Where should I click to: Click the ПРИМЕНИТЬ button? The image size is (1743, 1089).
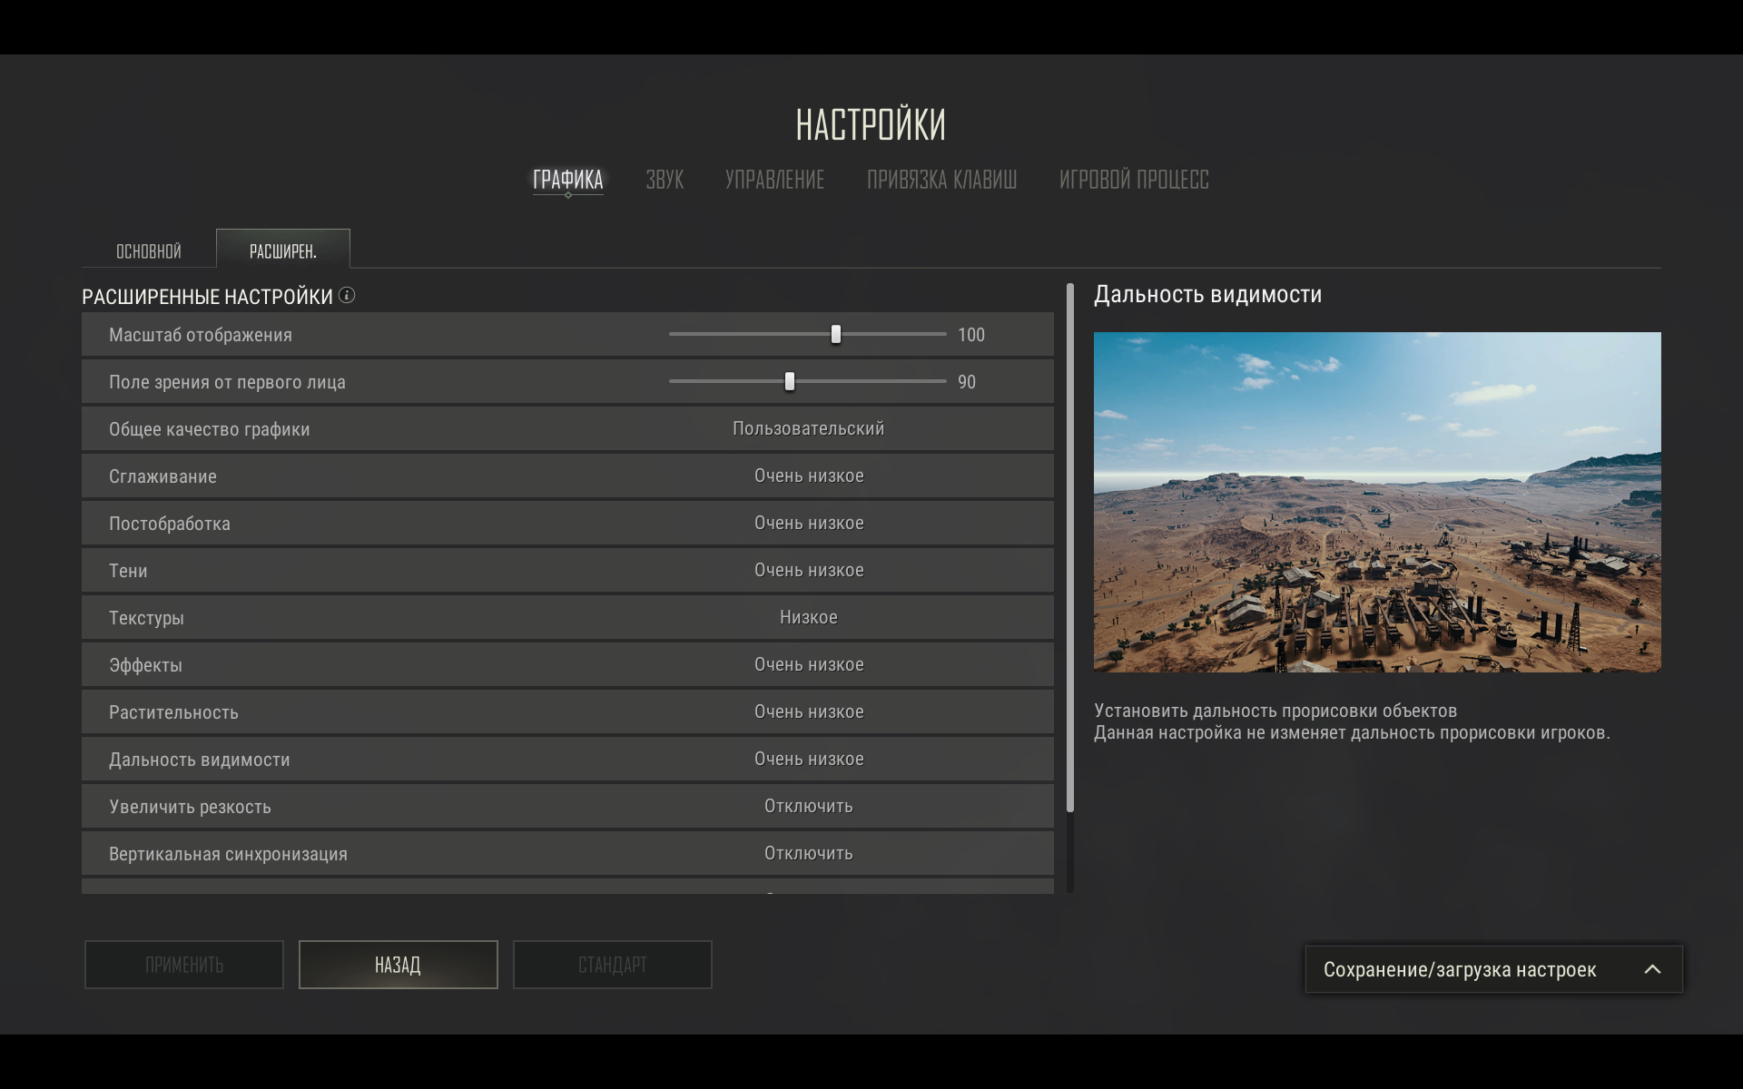[184, 965]
